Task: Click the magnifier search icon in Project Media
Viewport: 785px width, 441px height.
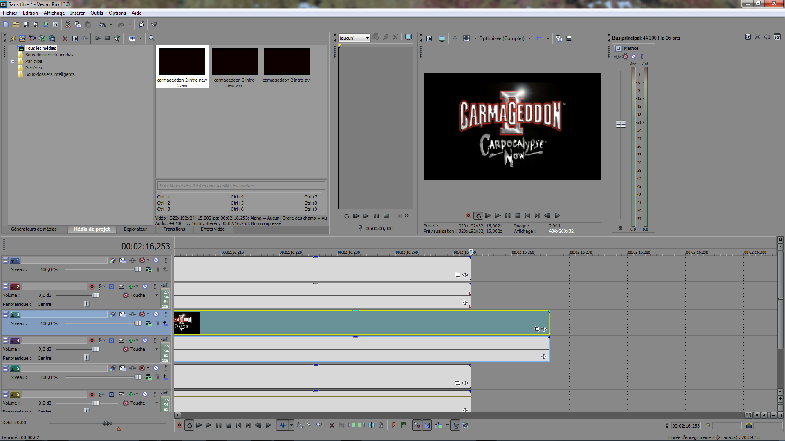Action: point(152,38)
